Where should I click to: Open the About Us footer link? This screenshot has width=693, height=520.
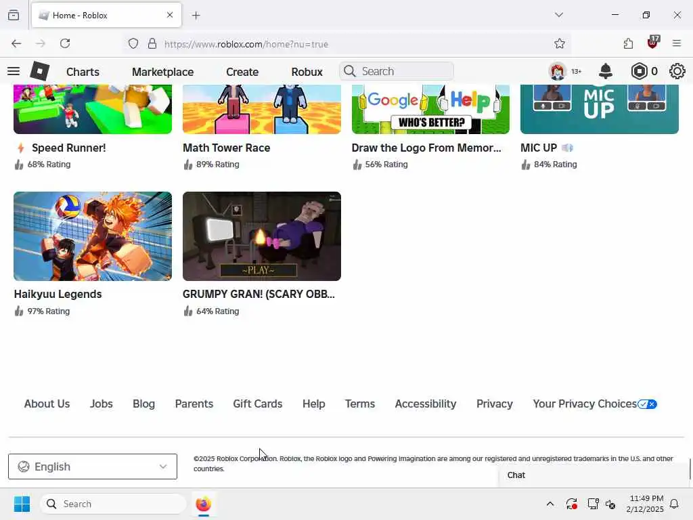pos(47,404)
